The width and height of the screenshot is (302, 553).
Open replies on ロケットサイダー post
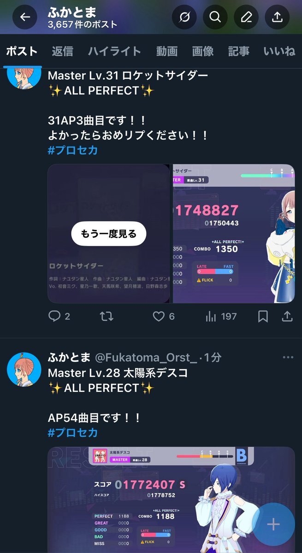pos(59,316)
